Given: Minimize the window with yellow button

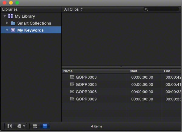Looking at the screenshot, I should click(x=11, y=3).
